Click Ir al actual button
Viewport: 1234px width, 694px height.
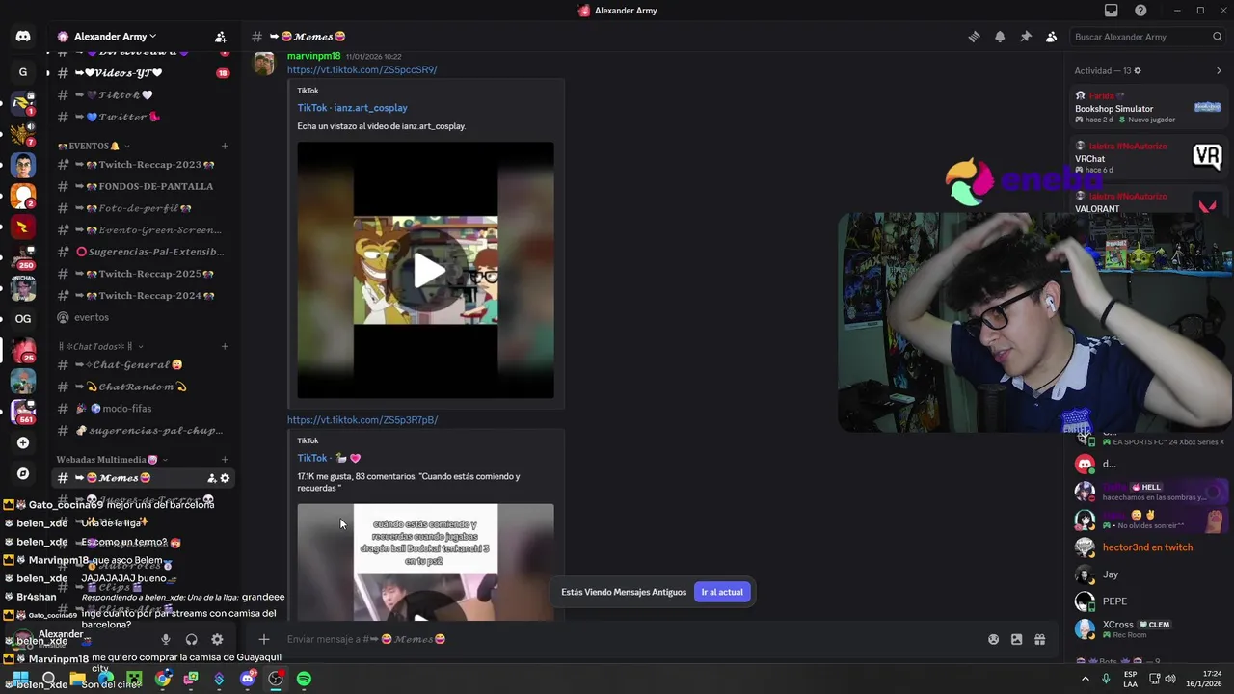[722, 592]
